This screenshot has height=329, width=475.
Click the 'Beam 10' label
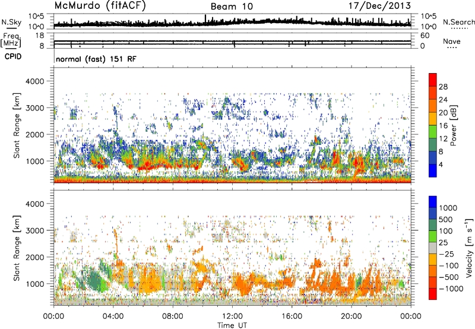pos(232,7)
